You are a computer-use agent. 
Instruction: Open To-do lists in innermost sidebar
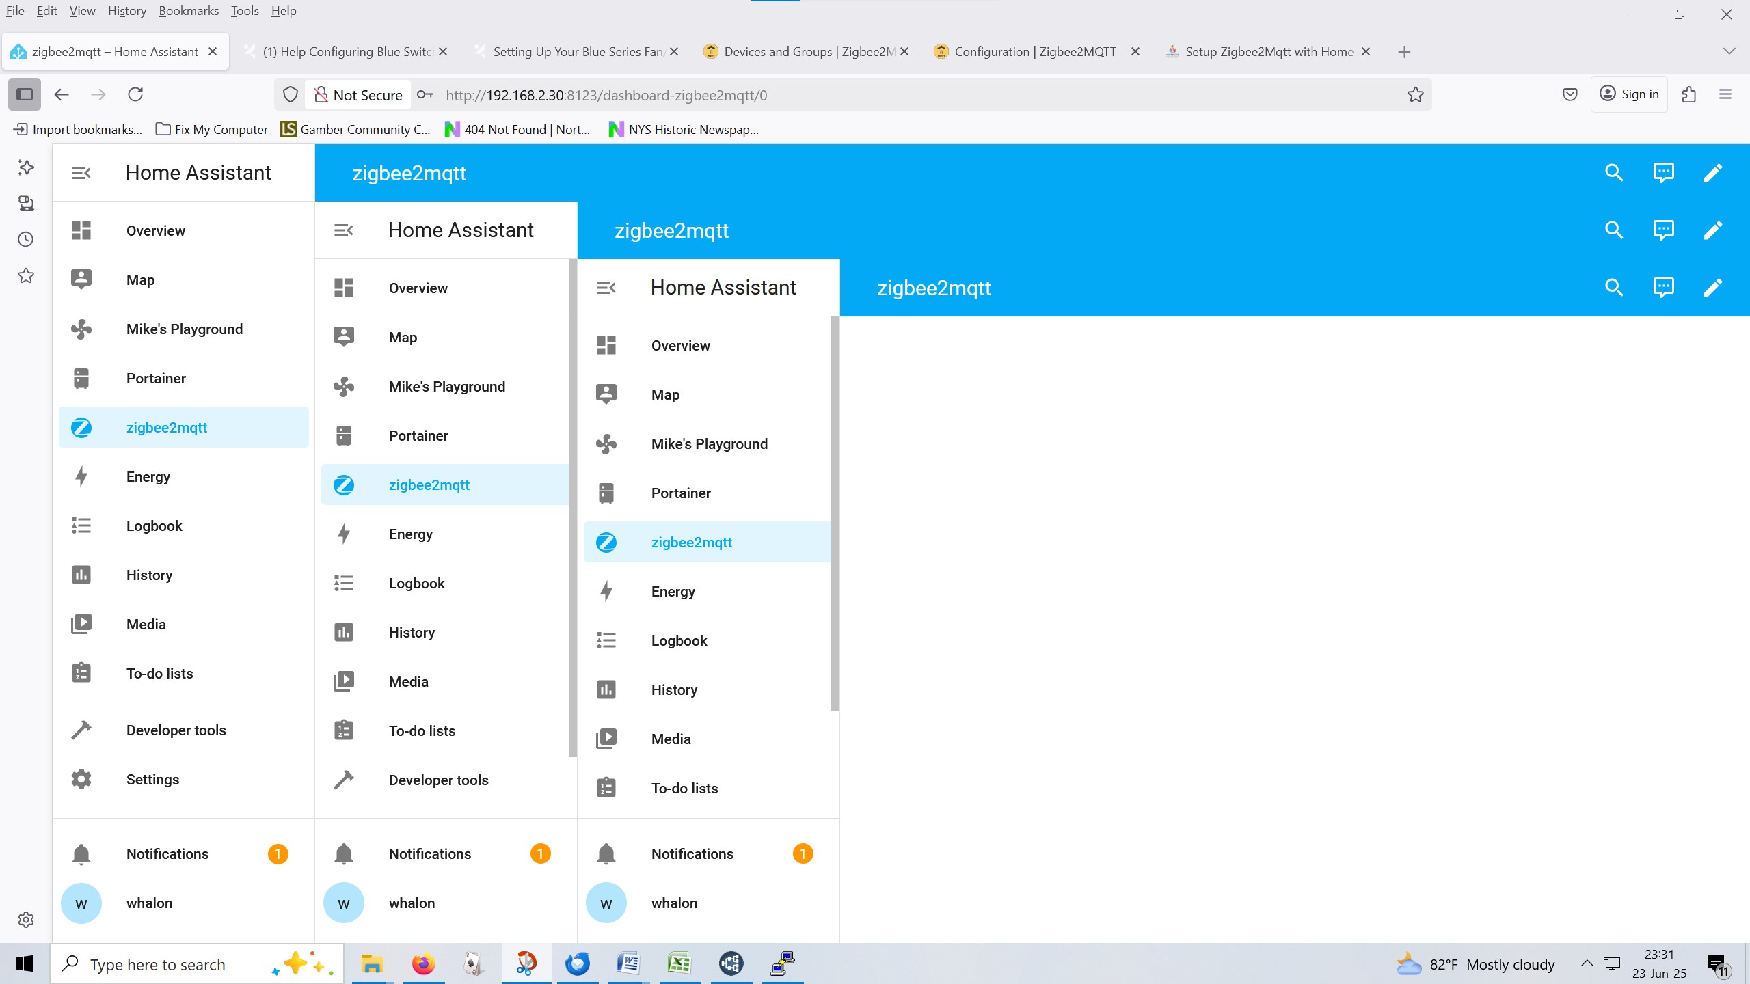point(707,788)
